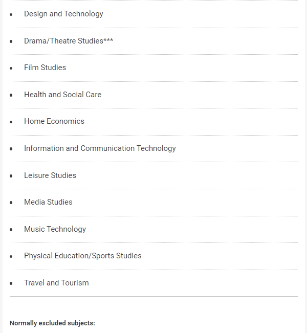Click the bullet next to Home Economics
307x333 pixels.
click(11, 122)
